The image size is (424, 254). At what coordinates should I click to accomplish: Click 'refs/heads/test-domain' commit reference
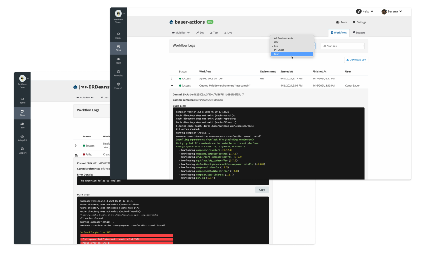pyautogui.click(x=210, y=100)
